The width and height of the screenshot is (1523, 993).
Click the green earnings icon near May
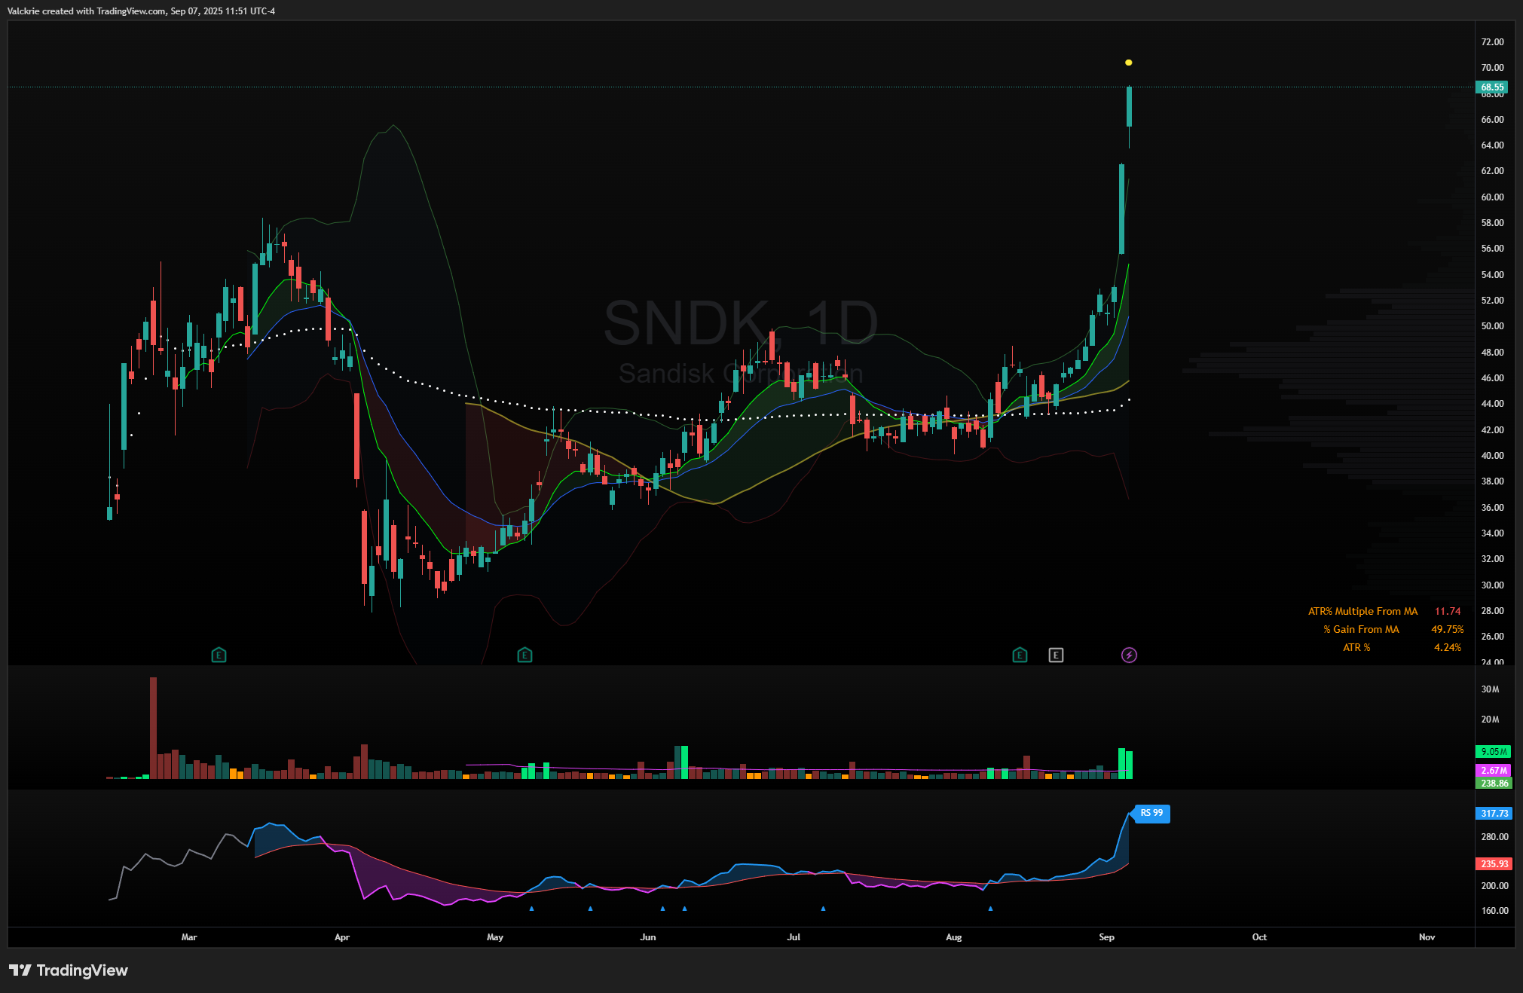(524, 655)
